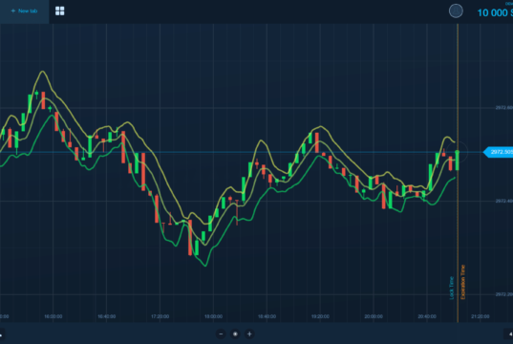The height and width of the screenshot is (344, 513).
Task: Click the 2972.20 price axis label
Action: [503, 294]
